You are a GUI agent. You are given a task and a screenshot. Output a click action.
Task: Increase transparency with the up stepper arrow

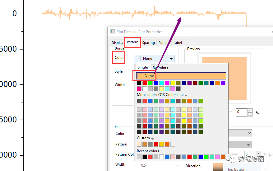pos(250,110)
